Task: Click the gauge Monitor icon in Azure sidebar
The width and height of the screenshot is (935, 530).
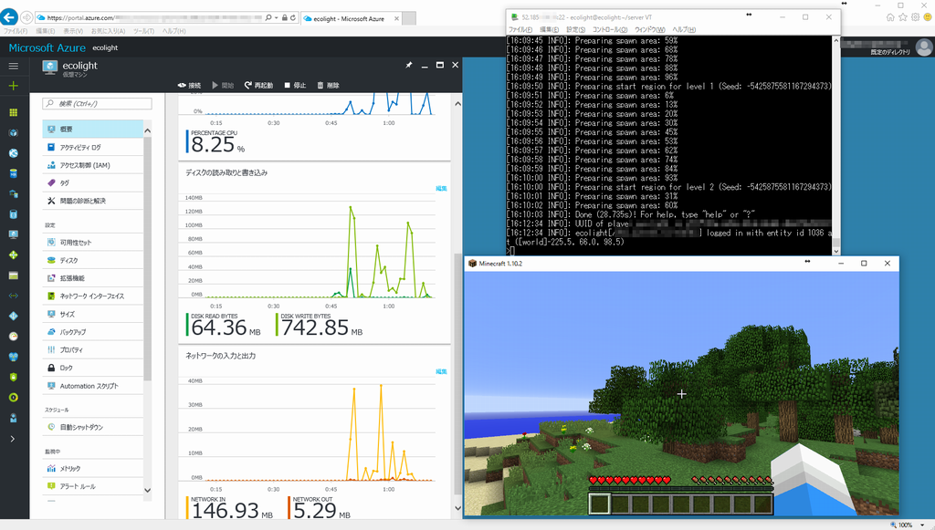Action: pos(13,336)
